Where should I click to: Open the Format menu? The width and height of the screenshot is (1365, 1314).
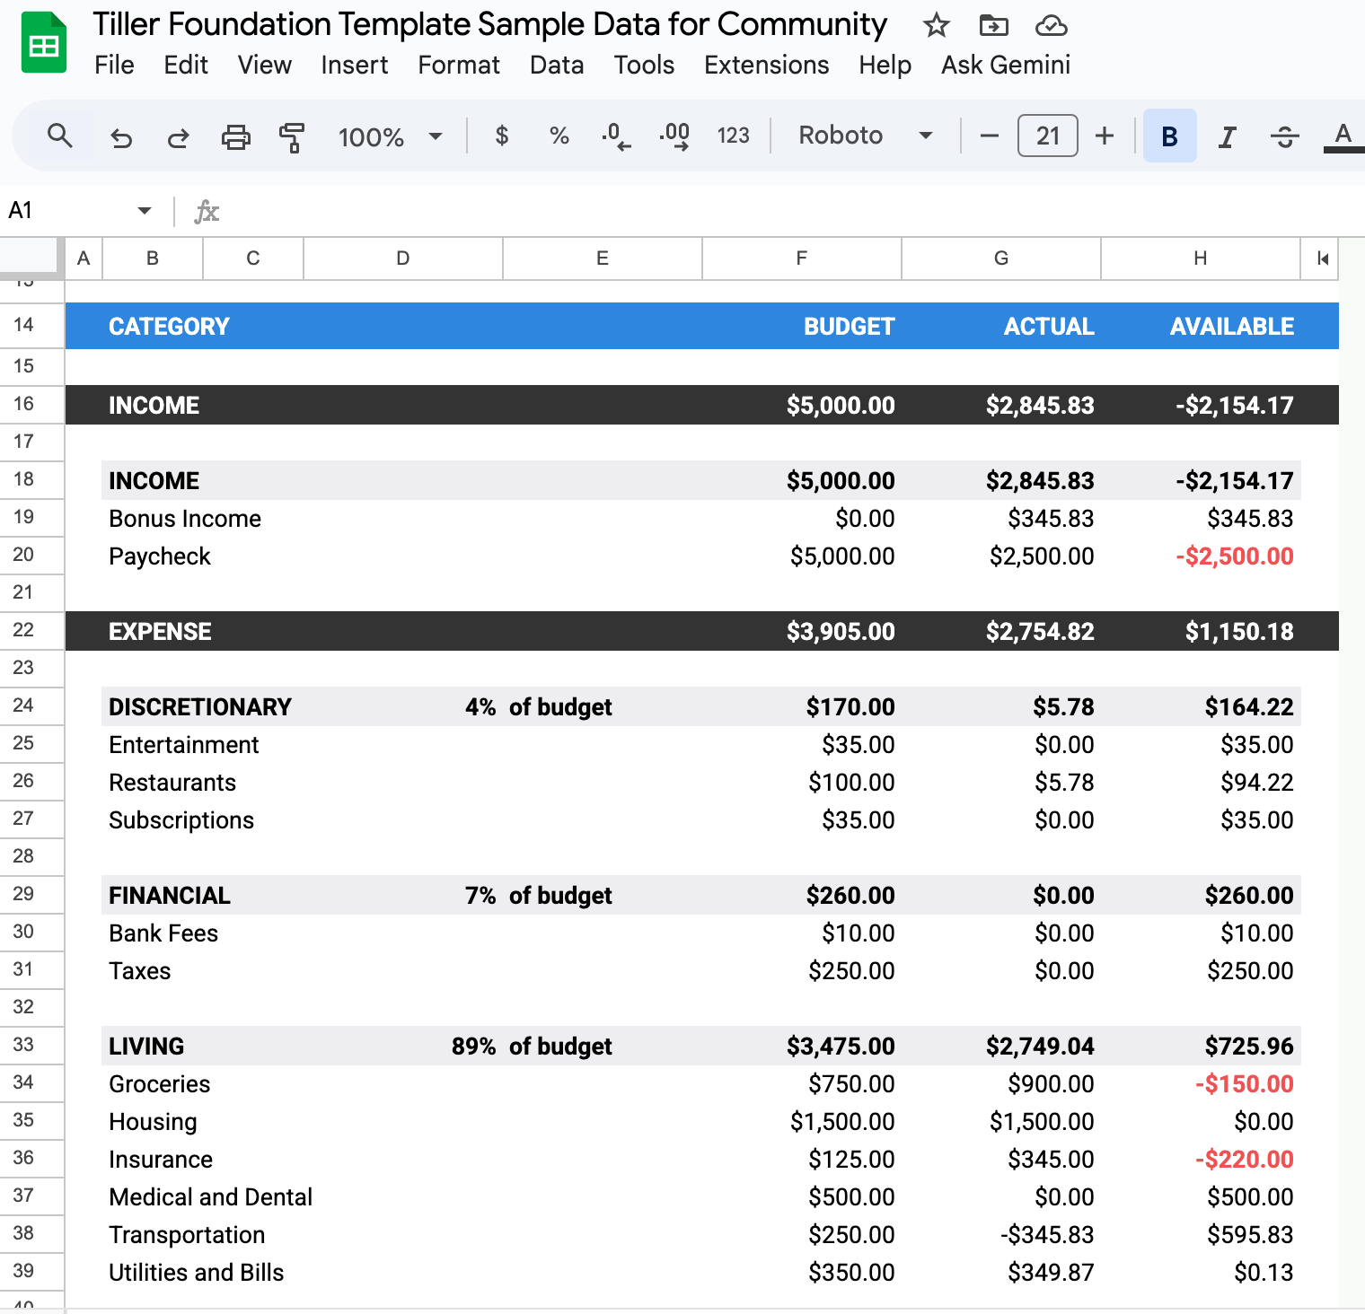pos(459,65)
